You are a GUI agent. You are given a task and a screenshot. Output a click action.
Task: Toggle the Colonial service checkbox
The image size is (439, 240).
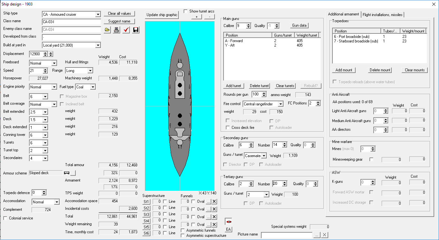pos(5,218)
